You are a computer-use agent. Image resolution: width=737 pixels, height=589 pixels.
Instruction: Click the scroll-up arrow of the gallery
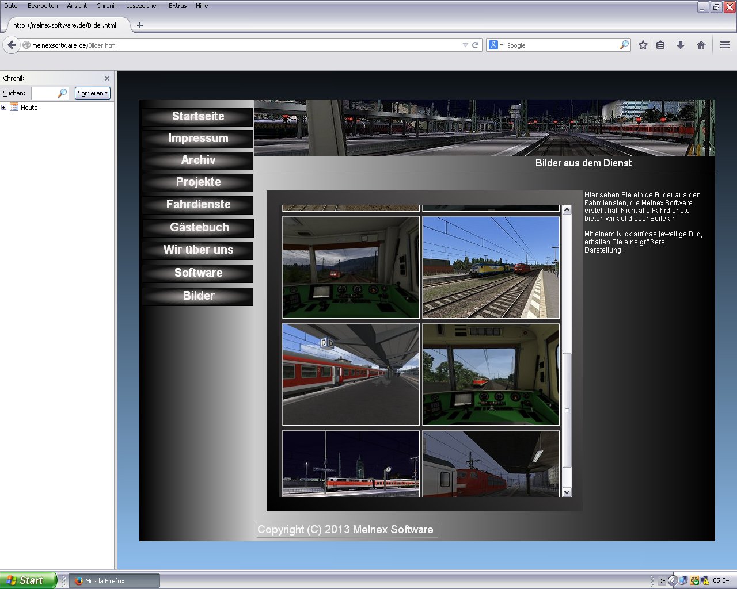pyautogui.click(x=567, y=210)
